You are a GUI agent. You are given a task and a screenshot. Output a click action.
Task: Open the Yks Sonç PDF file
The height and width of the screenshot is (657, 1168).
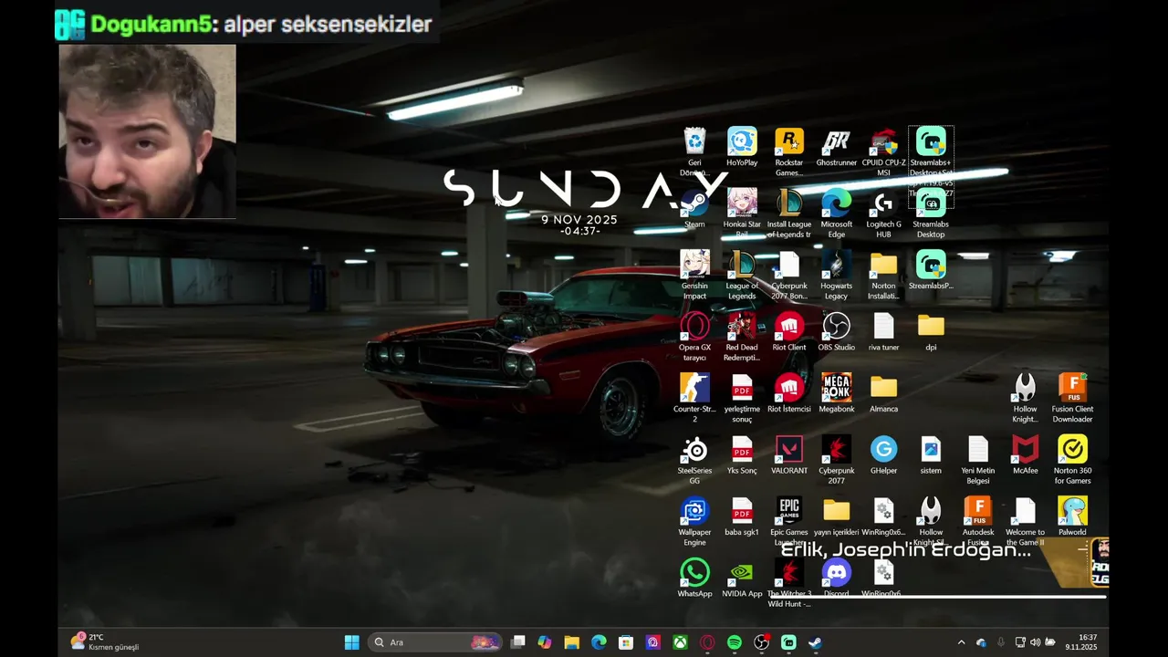click(x=742, y=455)
